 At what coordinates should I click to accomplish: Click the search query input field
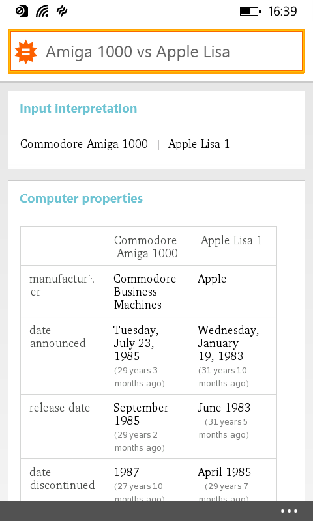coord(156,51)
